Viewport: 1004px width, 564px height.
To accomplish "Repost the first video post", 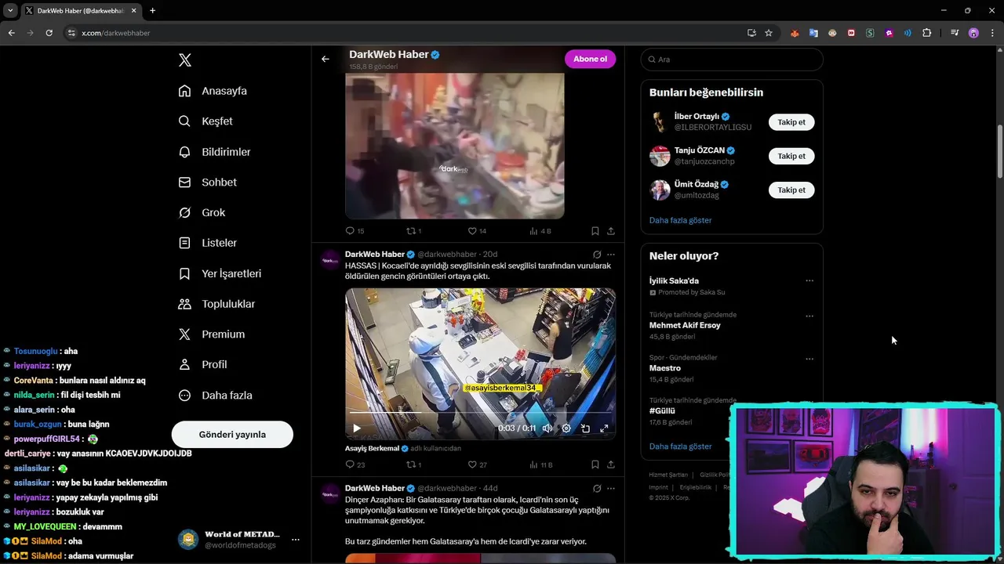I will (x=413, y=231).
